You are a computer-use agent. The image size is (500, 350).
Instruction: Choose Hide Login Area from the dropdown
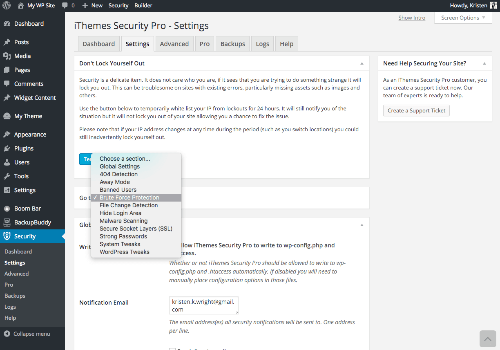coord(136,213)
